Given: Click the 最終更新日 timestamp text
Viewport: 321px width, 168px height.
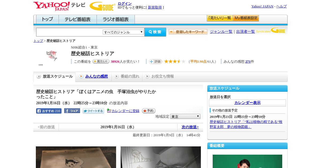Looking at the screenshot, I should coord(166,135).
